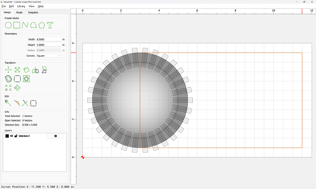Open the Circular Array tool
This screenshot has height=189, width=316.
point(17,87)
